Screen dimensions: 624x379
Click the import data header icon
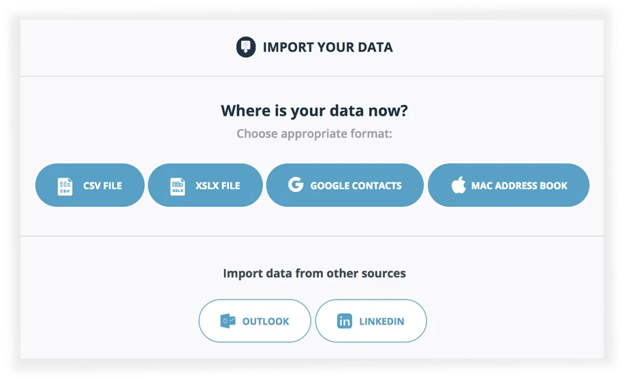pyautogui.click(x=246, y=47)
